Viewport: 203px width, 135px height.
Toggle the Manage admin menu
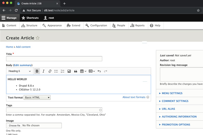9,18
